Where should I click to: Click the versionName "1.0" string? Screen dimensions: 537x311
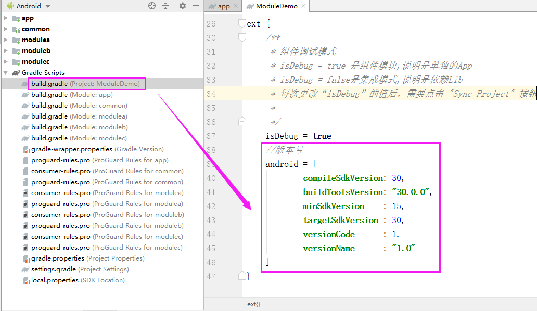point(403,249)
